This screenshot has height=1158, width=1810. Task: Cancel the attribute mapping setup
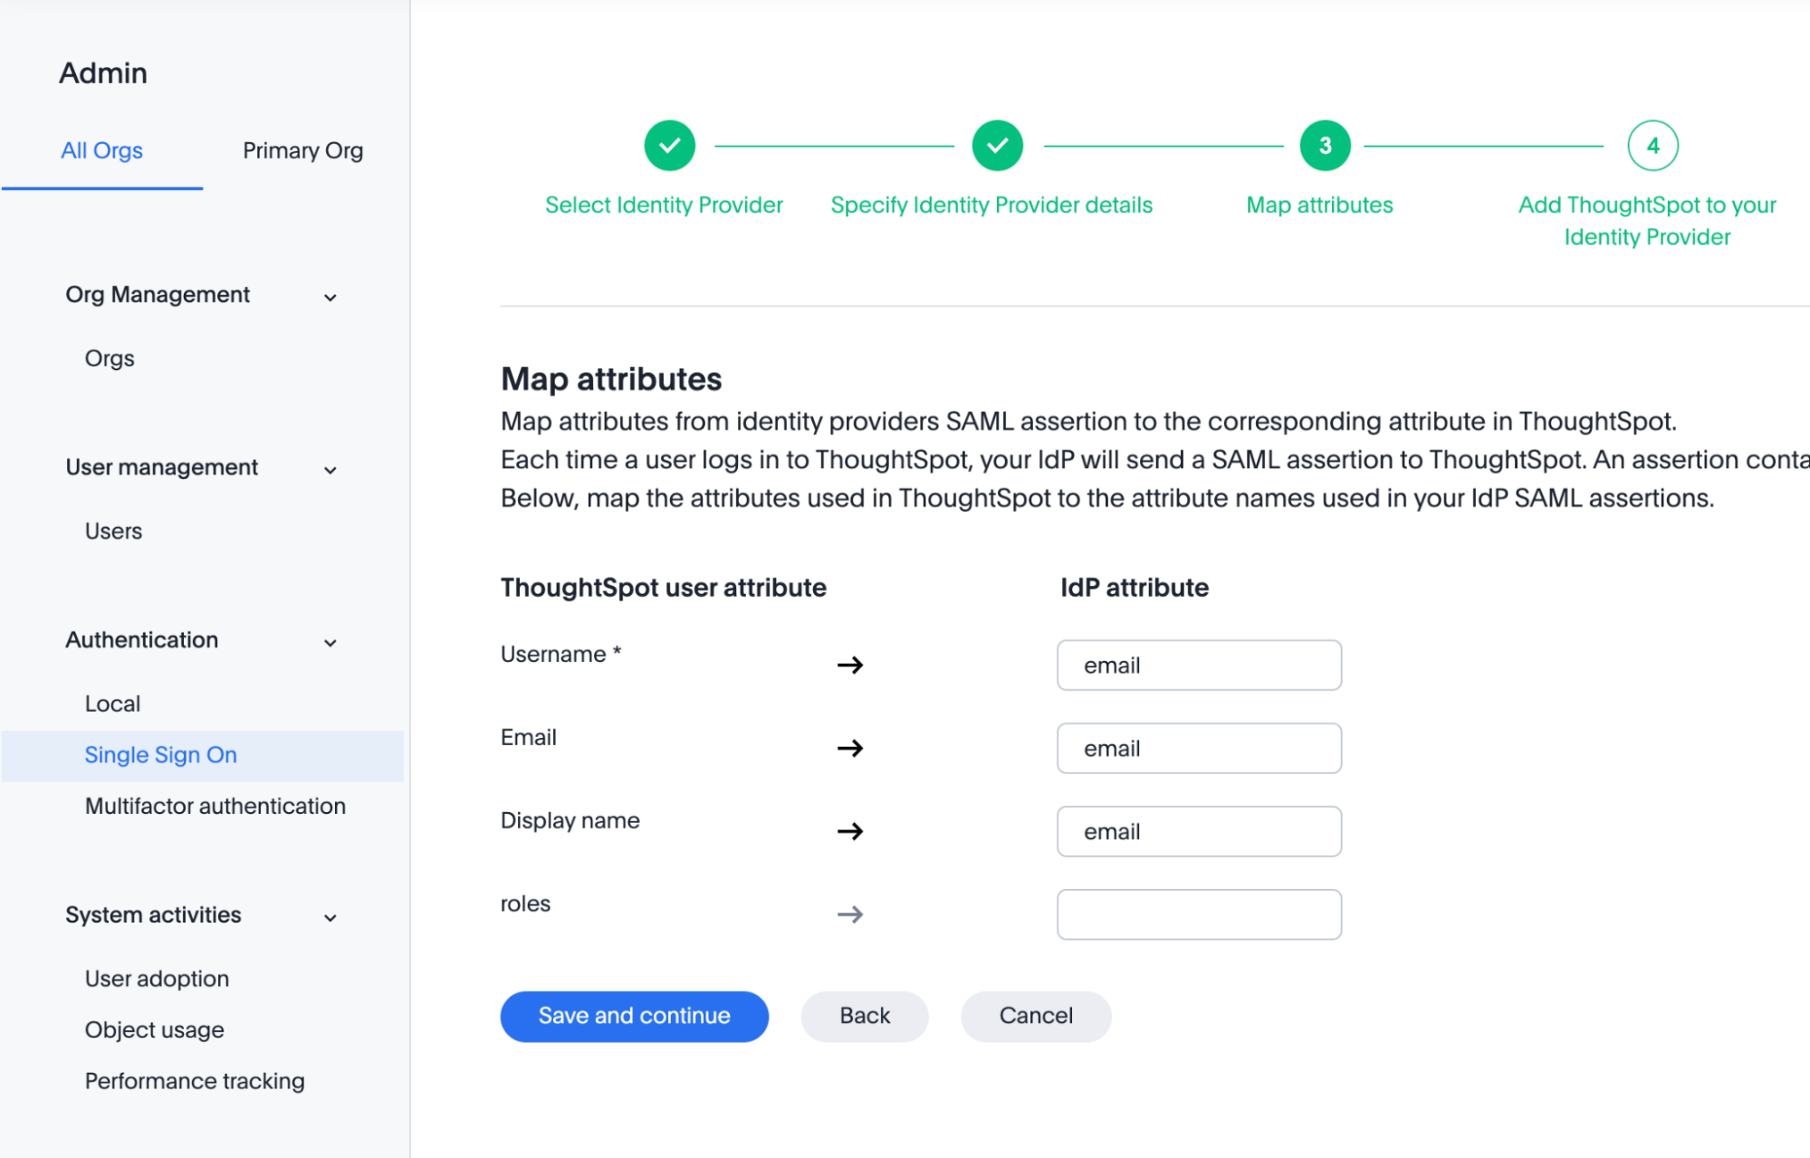(1036, 1016)
